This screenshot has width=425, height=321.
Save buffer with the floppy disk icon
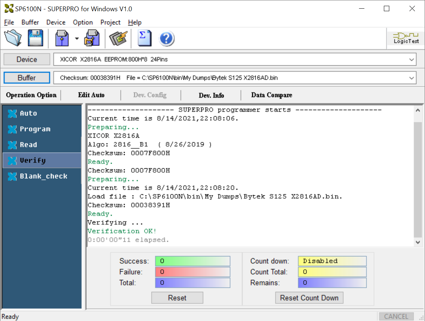35,38
